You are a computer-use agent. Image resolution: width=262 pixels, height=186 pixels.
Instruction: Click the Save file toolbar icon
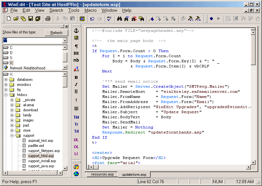pyautogui.click(x=31, y=19)
